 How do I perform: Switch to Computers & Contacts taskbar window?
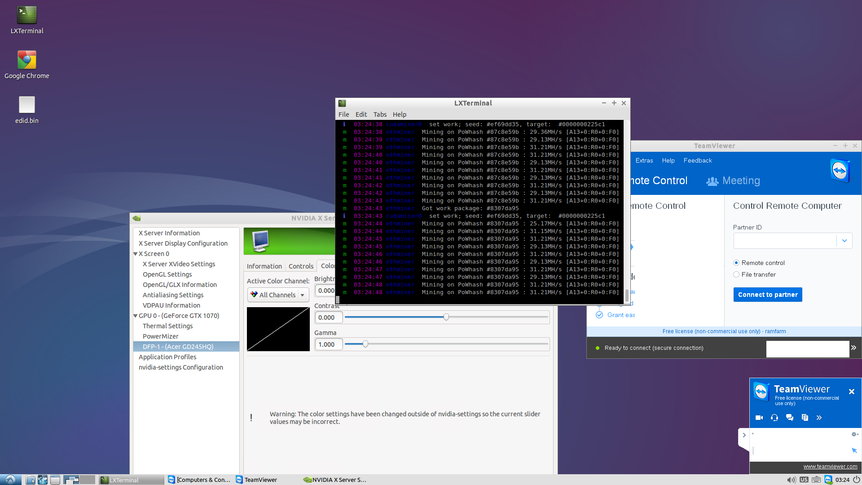[x=199, y=480]
